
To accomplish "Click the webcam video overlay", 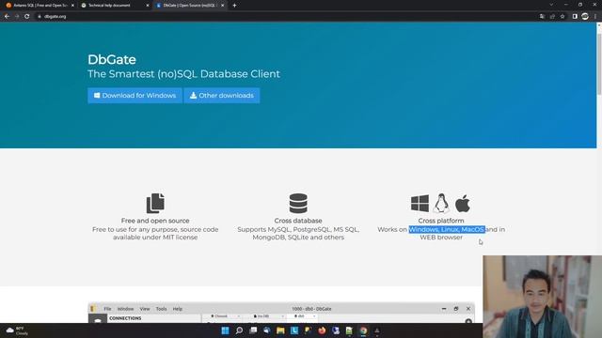I will (x=542, y=297).
